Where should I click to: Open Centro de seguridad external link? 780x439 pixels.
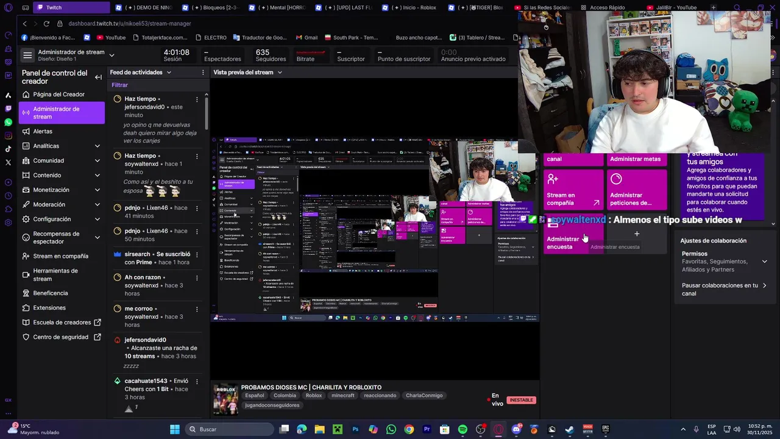coord(61,337)
